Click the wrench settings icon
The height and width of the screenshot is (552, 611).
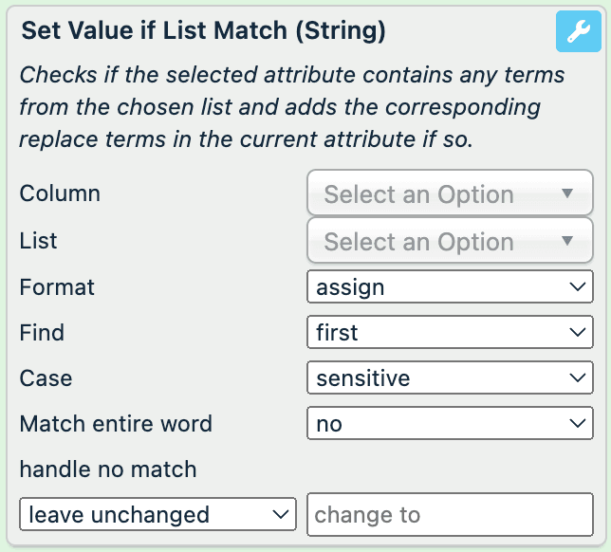[578, 31]
